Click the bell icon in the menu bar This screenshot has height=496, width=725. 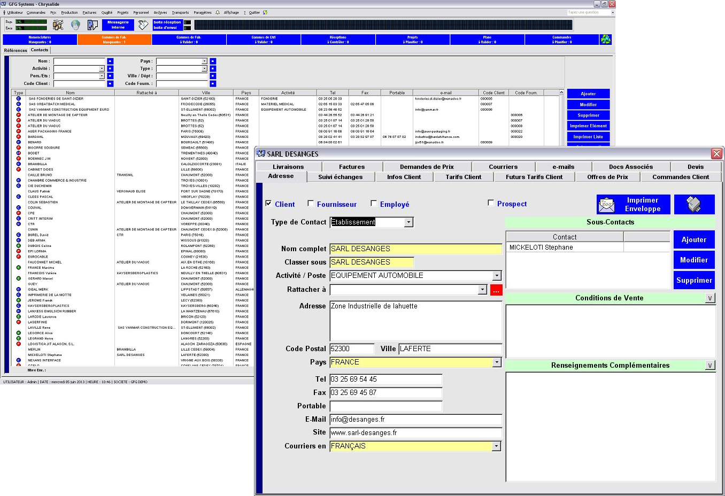click(218, 12)
